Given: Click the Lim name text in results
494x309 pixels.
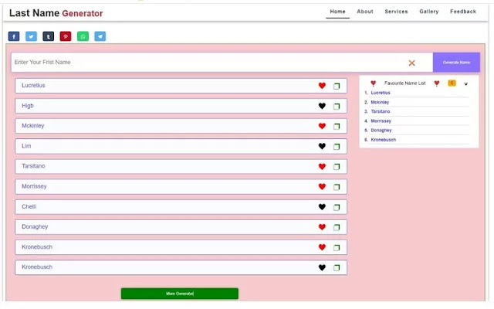Looking at the screenshot, I should pyautogui.click(x=26, y=146).
